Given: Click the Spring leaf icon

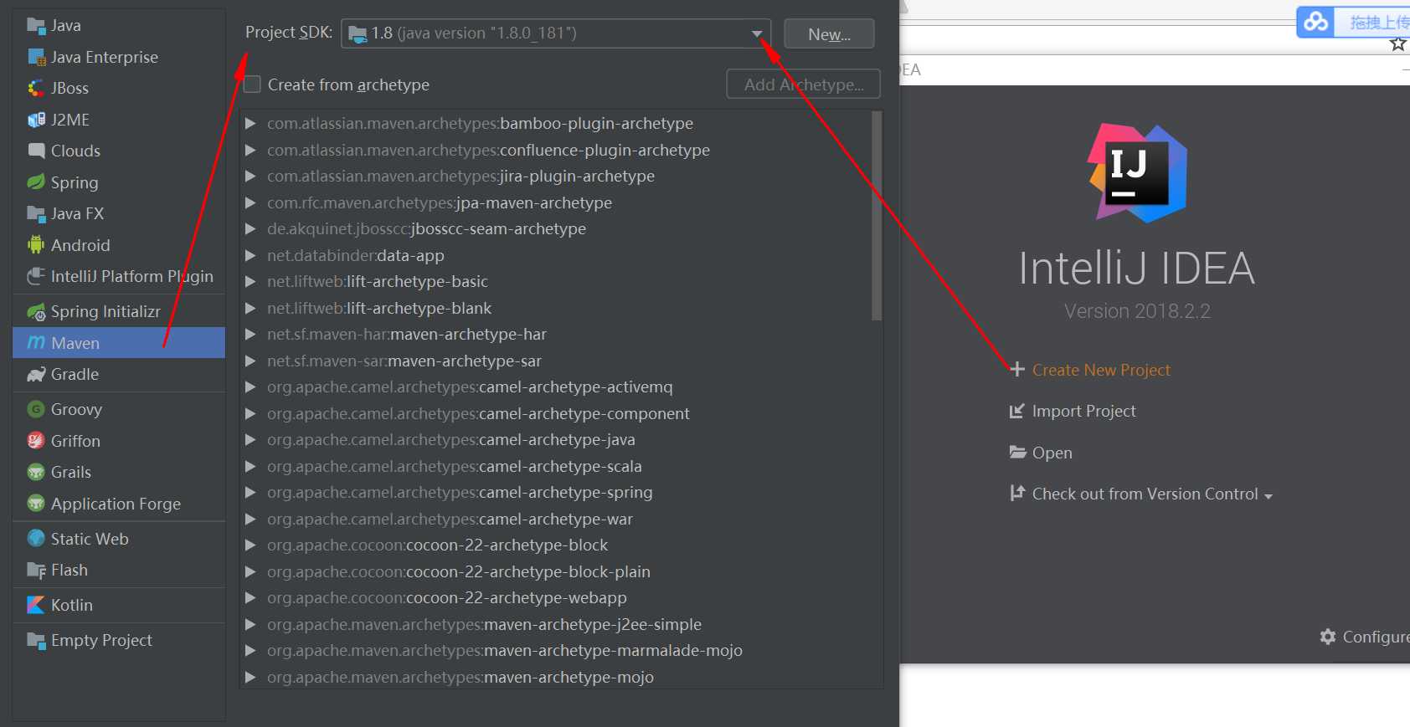Looking at the screenshot, I should coord(36,182).
